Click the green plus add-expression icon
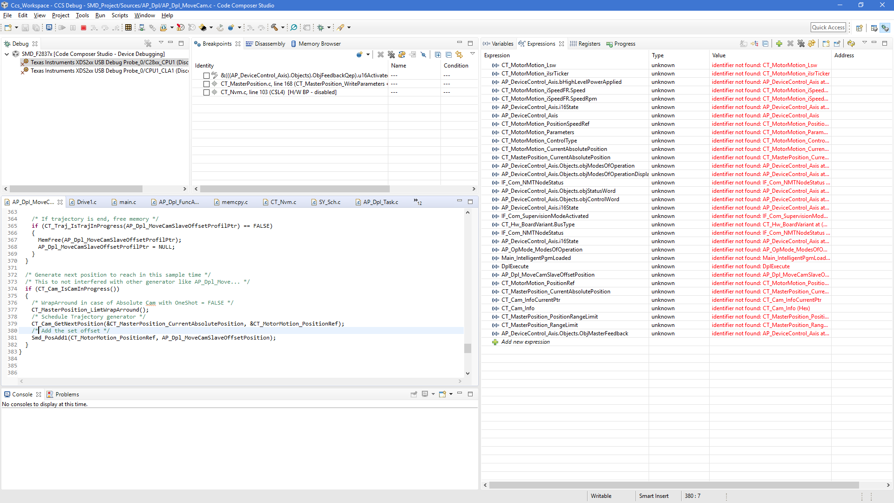 (779, 44)
